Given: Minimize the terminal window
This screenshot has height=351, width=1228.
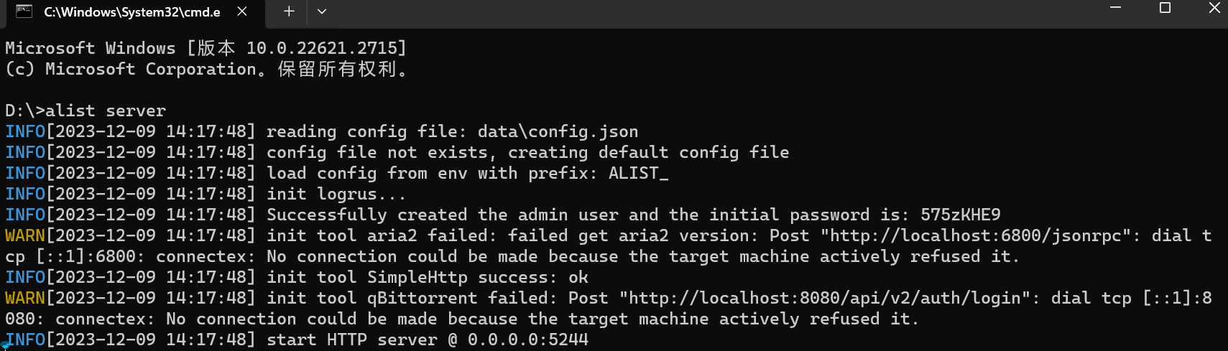Looking at the screenshot, I should 1115,8.
